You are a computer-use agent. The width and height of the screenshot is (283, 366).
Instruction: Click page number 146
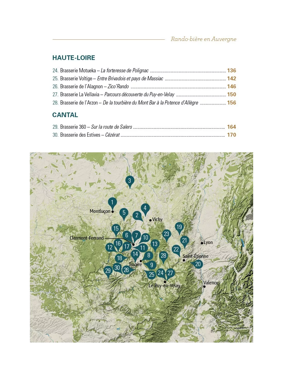click(232, 86)
